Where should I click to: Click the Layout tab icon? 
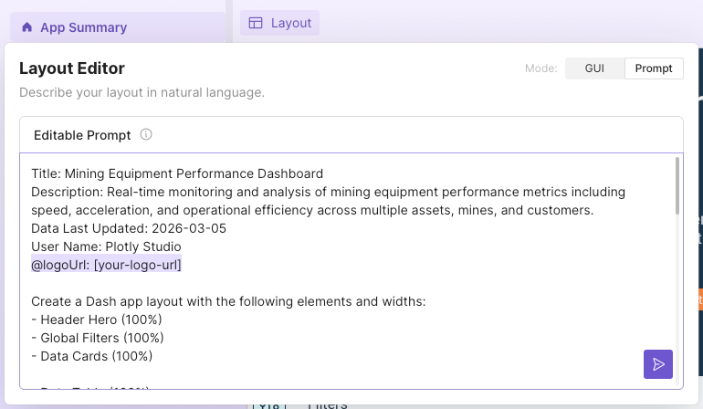tap(256, 23)
